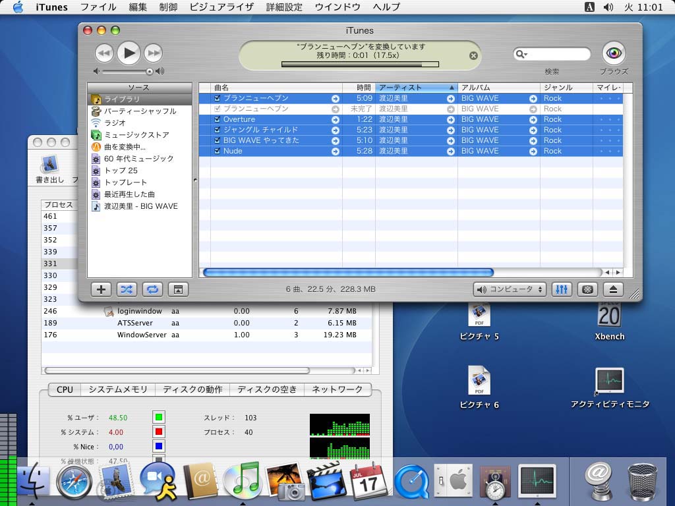Image resolution: width=675 pixels, height=506 pixels.
Task: Uncheck the BIG WAVE やってきた song checkbox
Action: tap(217, 140)
